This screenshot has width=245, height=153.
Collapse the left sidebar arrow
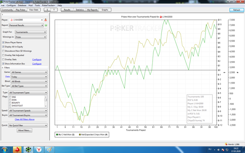tap(2, 15)
